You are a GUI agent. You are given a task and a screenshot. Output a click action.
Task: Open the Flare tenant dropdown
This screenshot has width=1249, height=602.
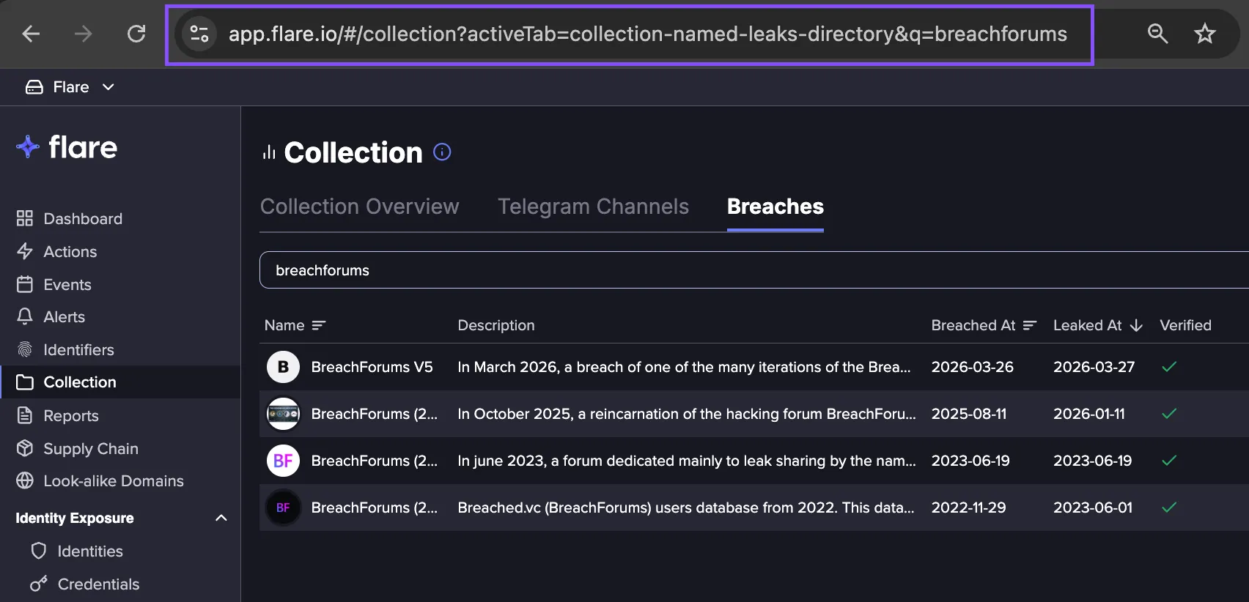[70, 87]
